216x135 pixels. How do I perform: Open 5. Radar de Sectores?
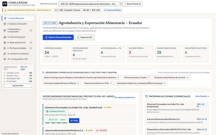[18, 43]
